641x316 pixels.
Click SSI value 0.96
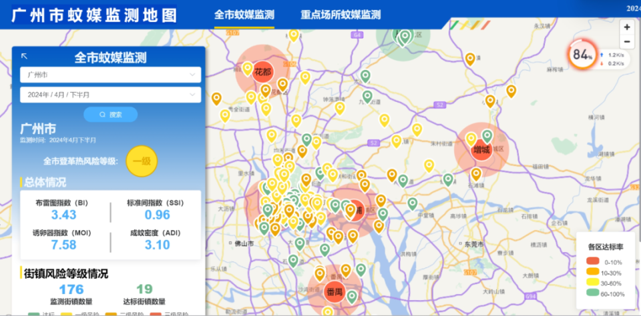(x=157, y=215)
